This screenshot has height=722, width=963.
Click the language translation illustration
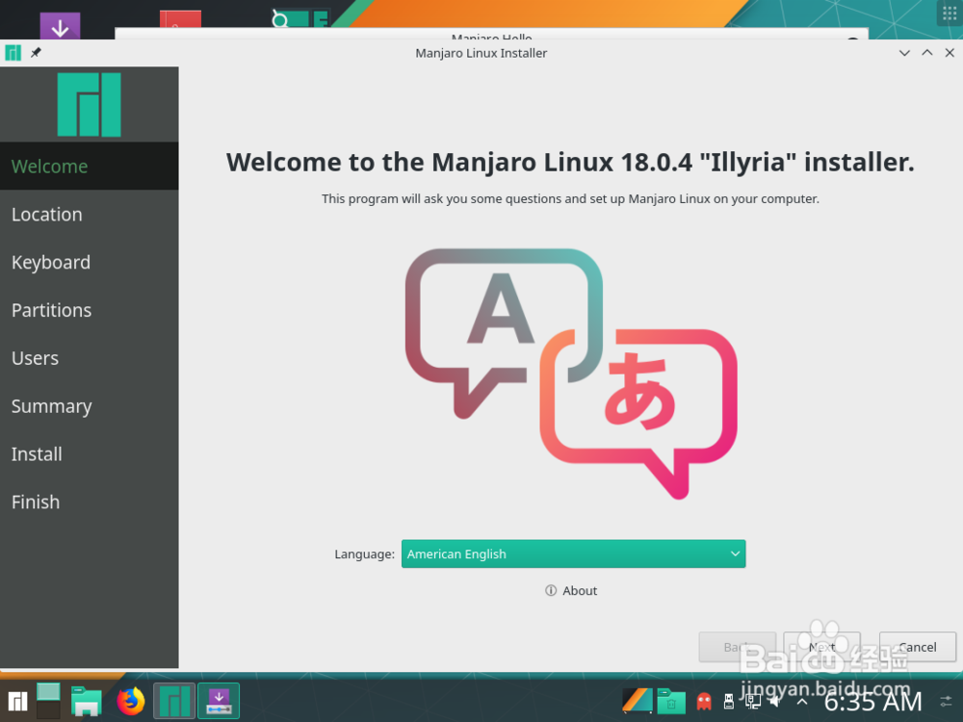571,374
